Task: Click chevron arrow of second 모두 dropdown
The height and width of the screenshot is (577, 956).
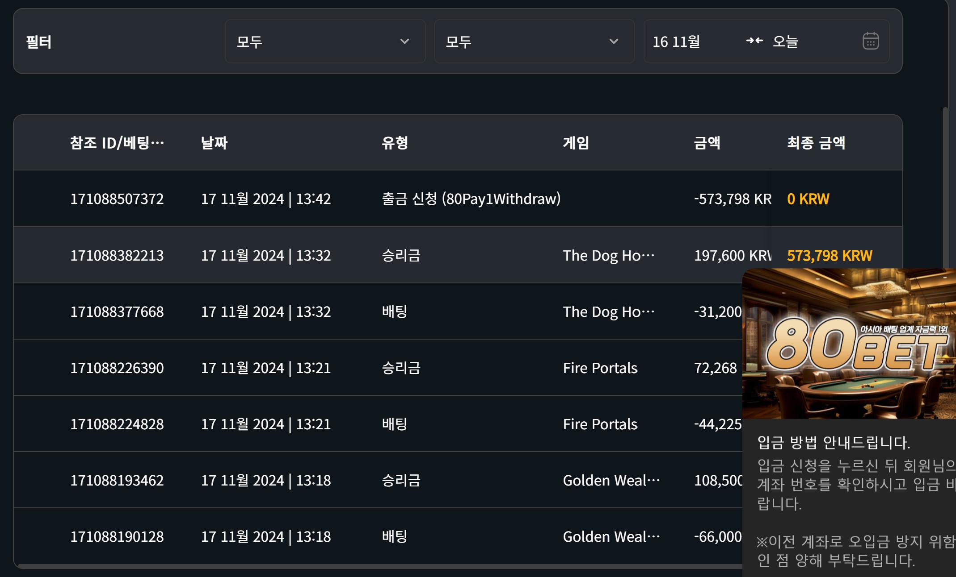Action: coord(614,42)
